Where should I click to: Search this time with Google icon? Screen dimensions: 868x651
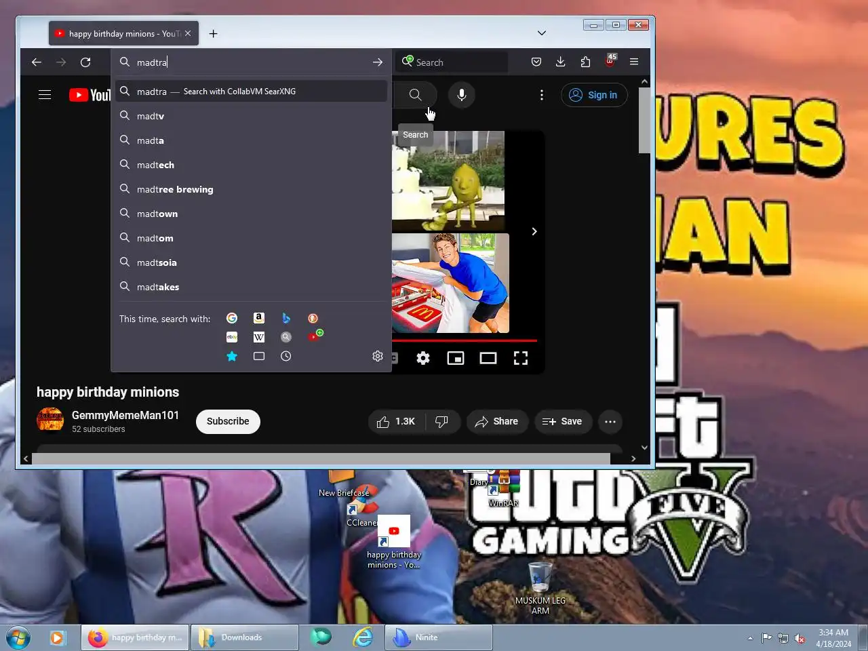tap(232, 318)
